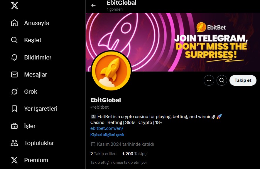Open the ebitbet.com/en/ link

point(107,128)
